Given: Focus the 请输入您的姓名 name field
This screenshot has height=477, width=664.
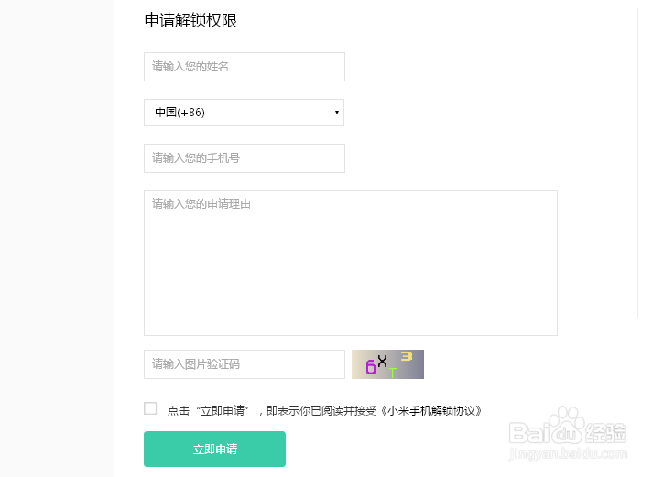Looking at the screenshot, I should click(x=245, y=67).
